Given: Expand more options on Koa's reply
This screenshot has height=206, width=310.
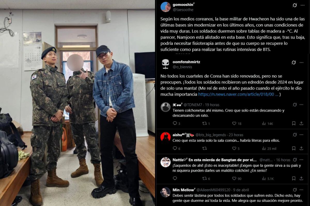Looking at the screenshot, I should pyautogui.click(x=301, y=105).
